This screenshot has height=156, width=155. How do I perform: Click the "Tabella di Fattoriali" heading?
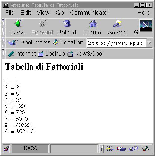[44, 67]
